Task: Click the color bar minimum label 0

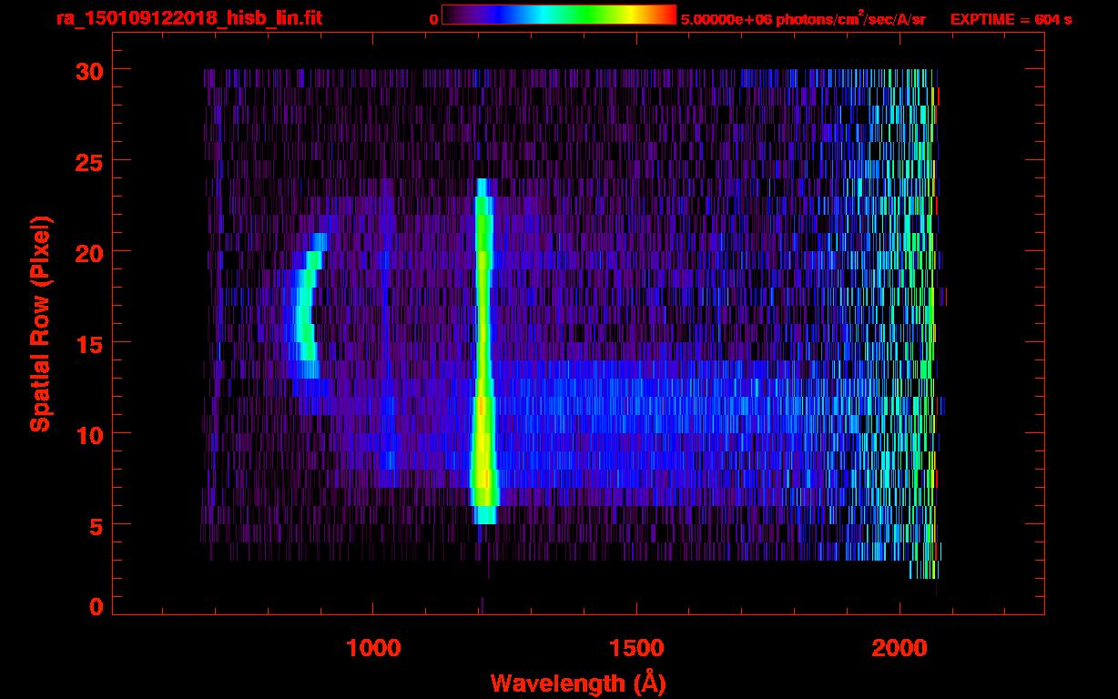Action: [433, 19]
